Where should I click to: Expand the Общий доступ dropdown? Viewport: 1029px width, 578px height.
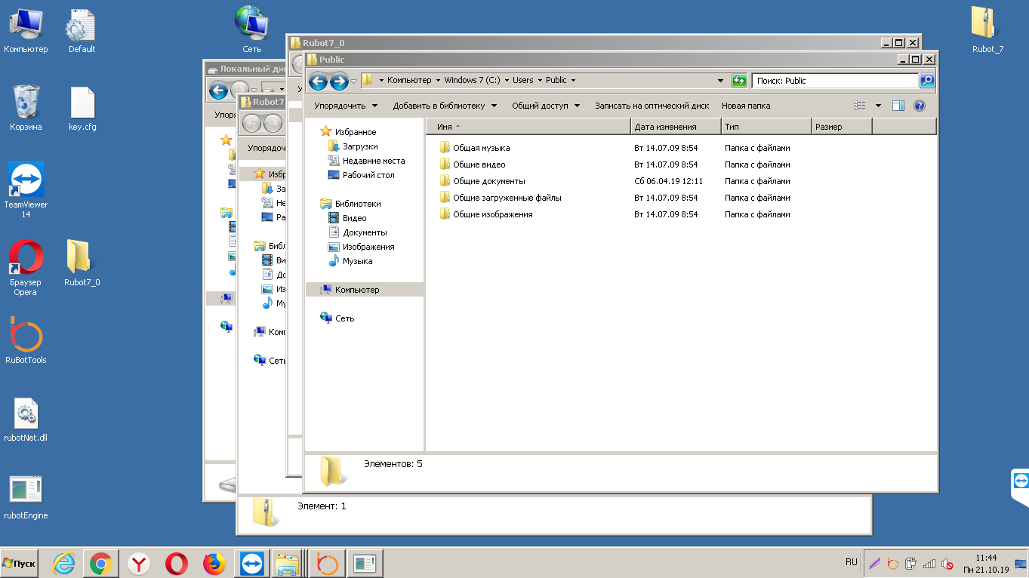[545, 106]
